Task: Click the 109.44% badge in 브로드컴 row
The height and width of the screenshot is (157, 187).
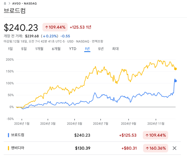Action: click(155, 135)
